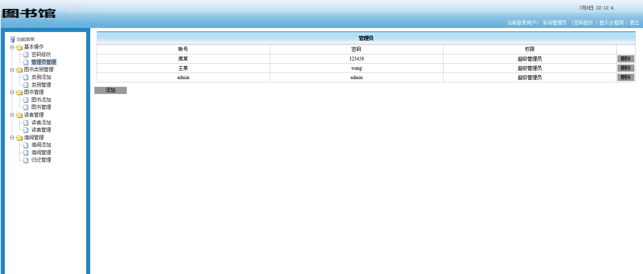Click the 帐号 column header
643x274 pixels.
(183, 49)
